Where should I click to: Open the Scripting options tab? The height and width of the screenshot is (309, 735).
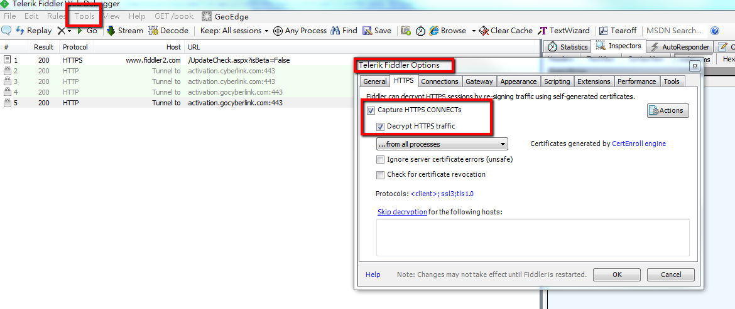click(x=557, y=81)
